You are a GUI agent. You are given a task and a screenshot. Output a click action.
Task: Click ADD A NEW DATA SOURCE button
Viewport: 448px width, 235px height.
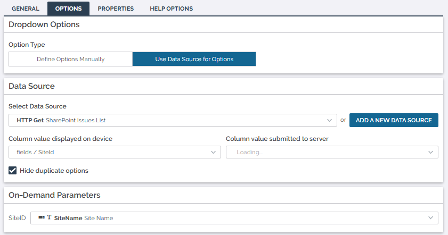[x=394, y=120]
